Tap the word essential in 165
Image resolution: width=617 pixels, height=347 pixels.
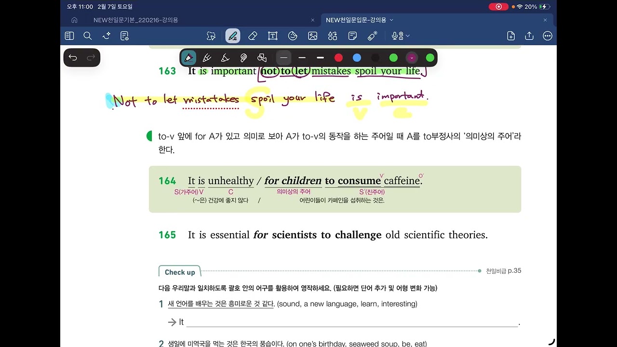coord(229,235)
